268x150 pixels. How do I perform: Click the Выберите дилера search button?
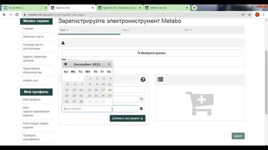click(152, 53)
